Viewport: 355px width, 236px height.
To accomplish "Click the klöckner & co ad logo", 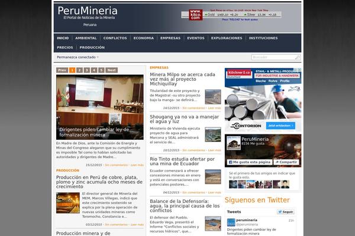I will tap(239, 73).
